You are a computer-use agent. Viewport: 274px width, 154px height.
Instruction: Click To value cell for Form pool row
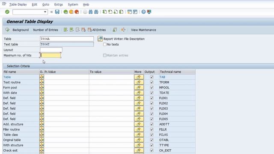111,87
